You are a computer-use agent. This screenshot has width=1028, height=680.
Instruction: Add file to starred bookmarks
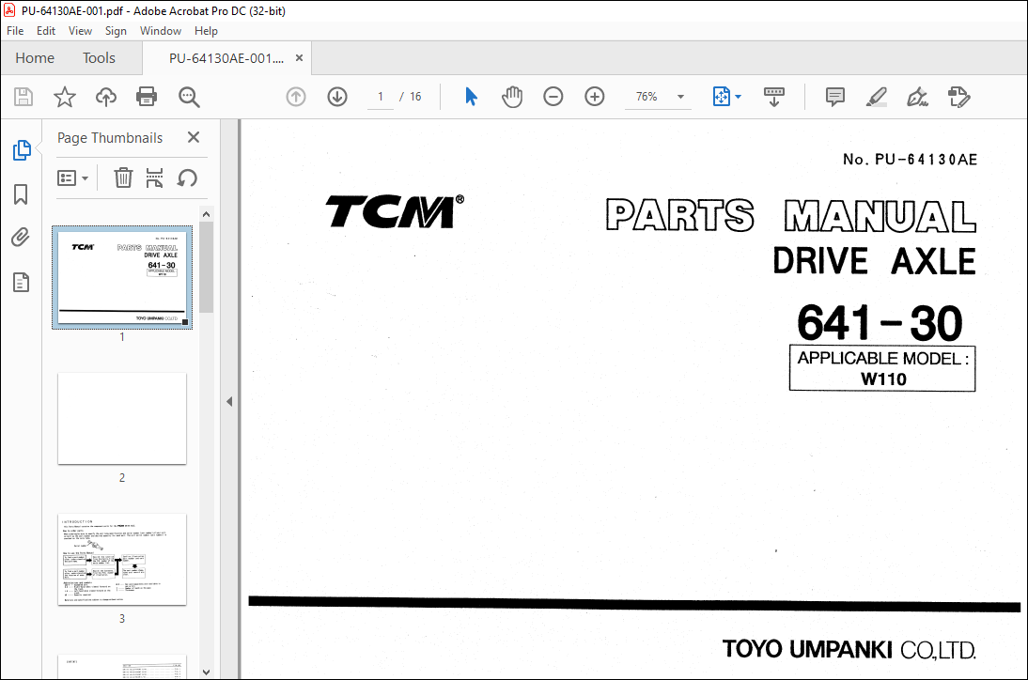click(64, 97)
